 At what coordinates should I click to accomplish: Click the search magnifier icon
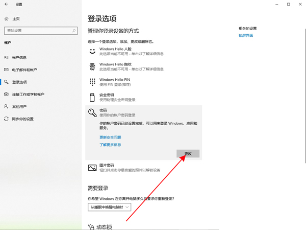(74, 31)
